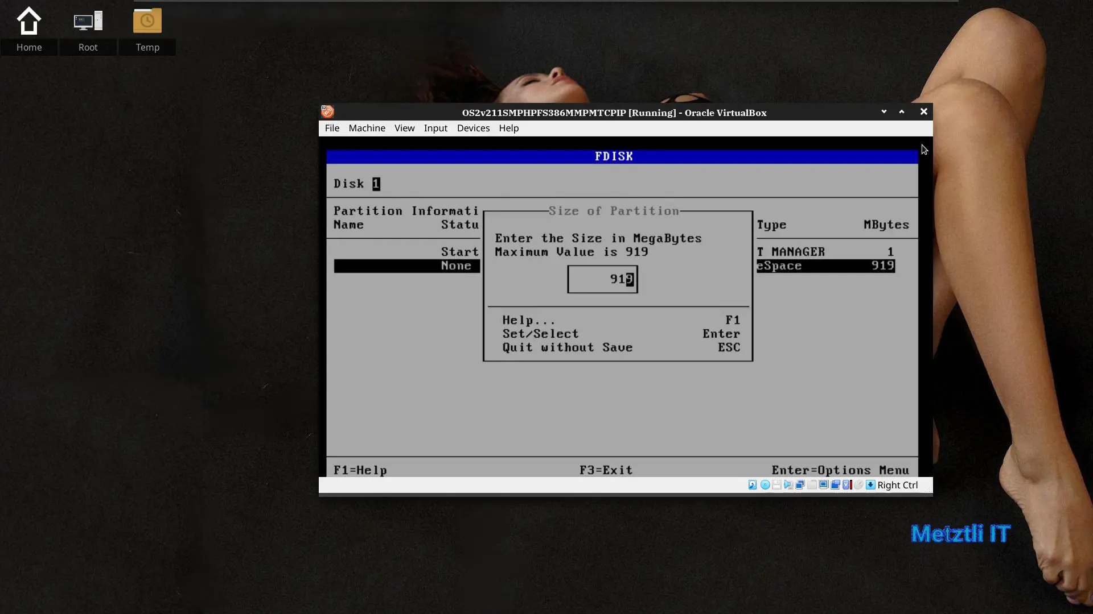Click Enter=Options Menu at bottom of FDISK
This screenshot has height=614, width=1093.
[x=840, y=470]
